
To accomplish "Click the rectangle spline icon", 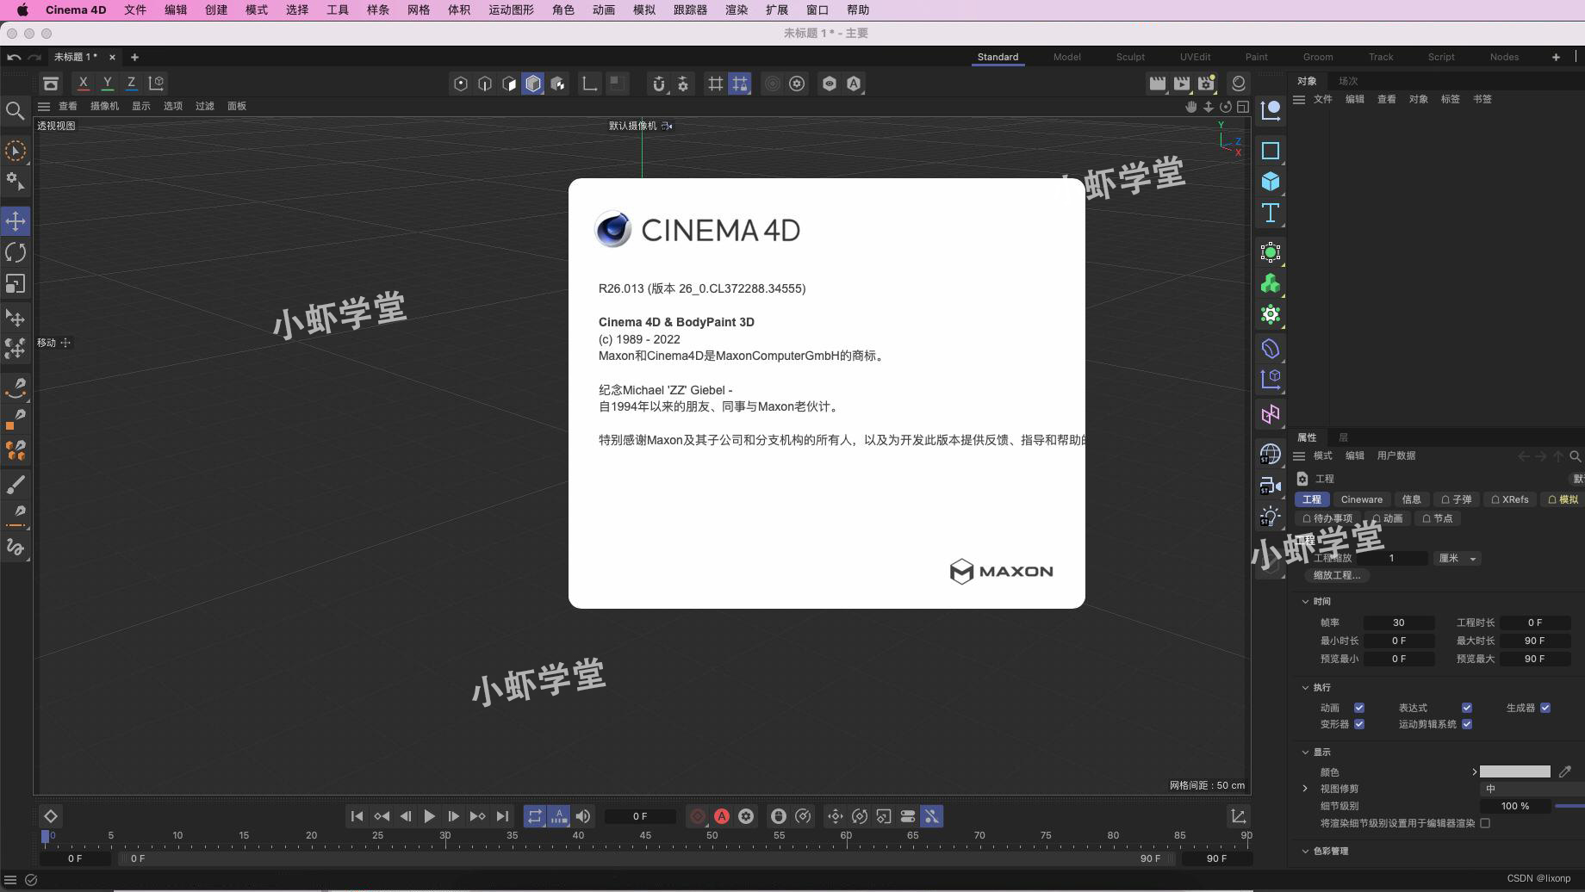I will (x=1271, y=151).
